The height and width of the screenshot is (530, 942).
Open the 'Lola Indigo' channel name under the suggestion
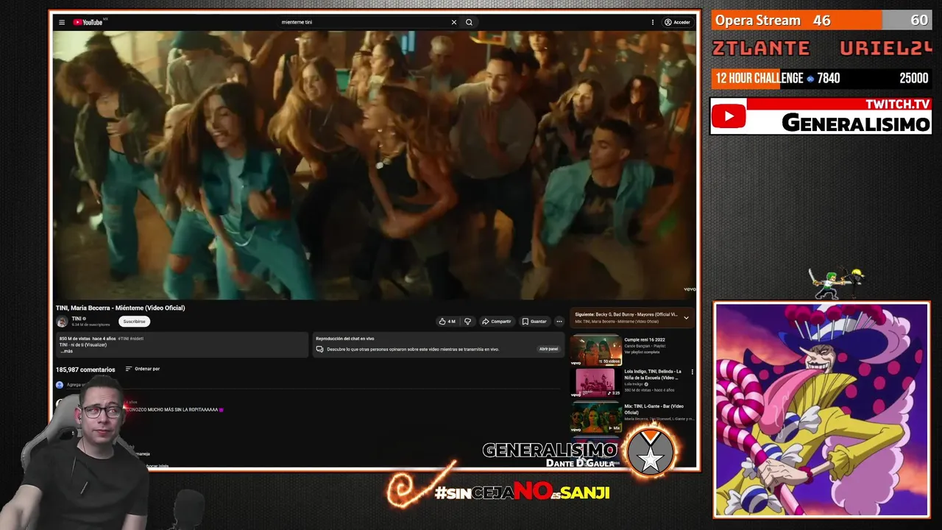pyautogui.click(x=634, y=384)
